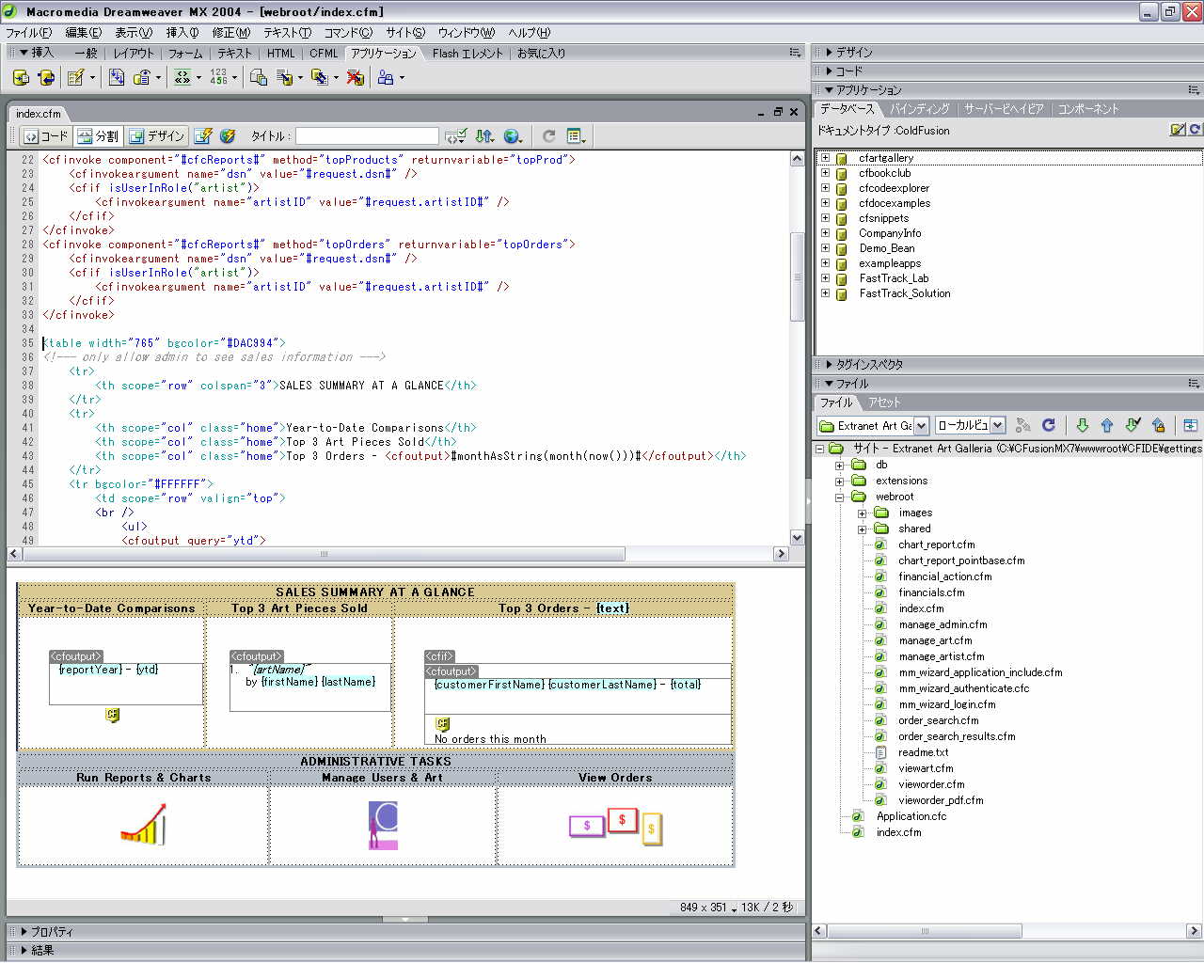Insert a Master Detail Page Set
Viewport: 1204px width, 963px height.
click(259, 77)
